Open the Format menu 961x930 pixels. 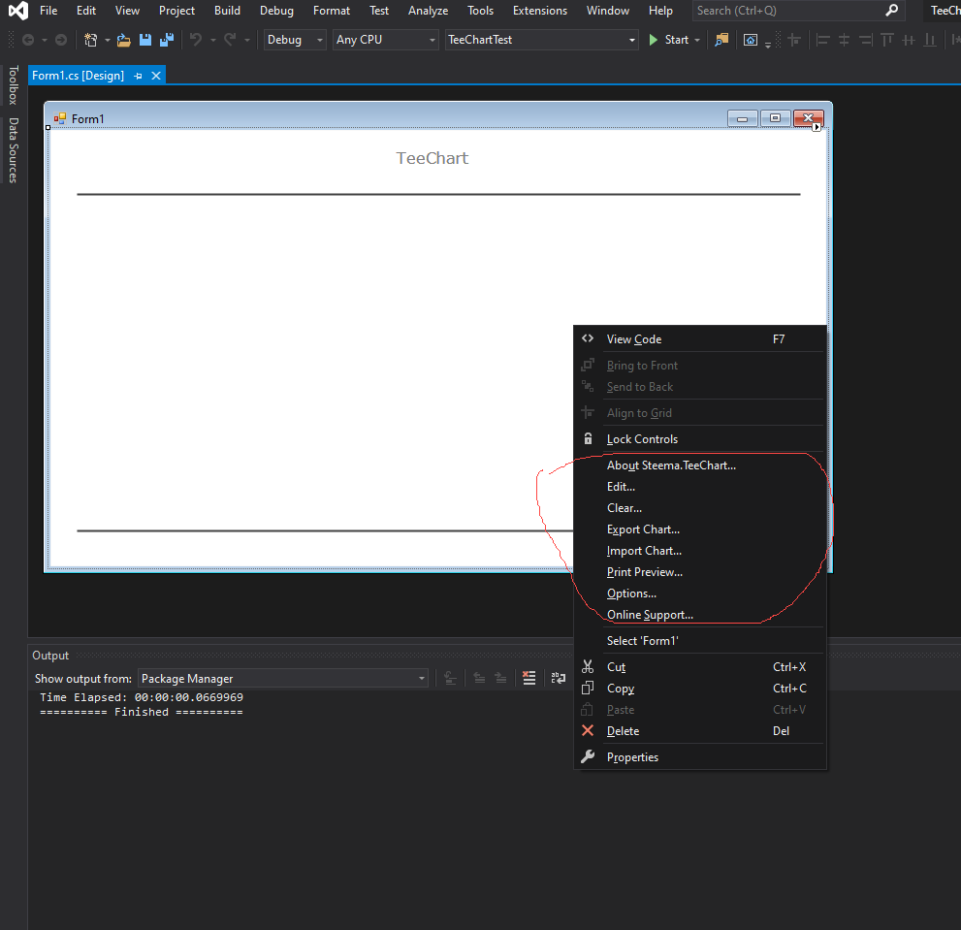331,11
